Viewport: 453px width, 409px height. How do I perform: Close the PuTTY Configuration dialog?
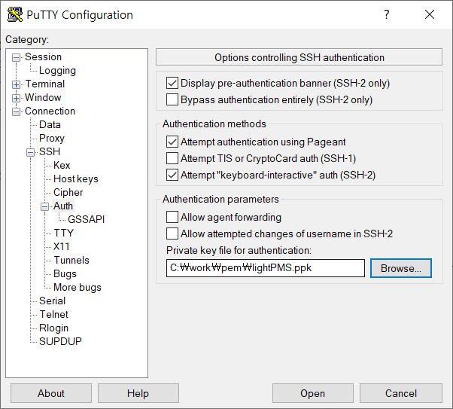click(430, 14)
